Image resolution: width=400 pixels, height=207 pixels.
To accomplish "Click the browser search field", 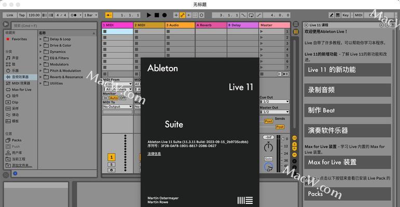I will point(53,25).
